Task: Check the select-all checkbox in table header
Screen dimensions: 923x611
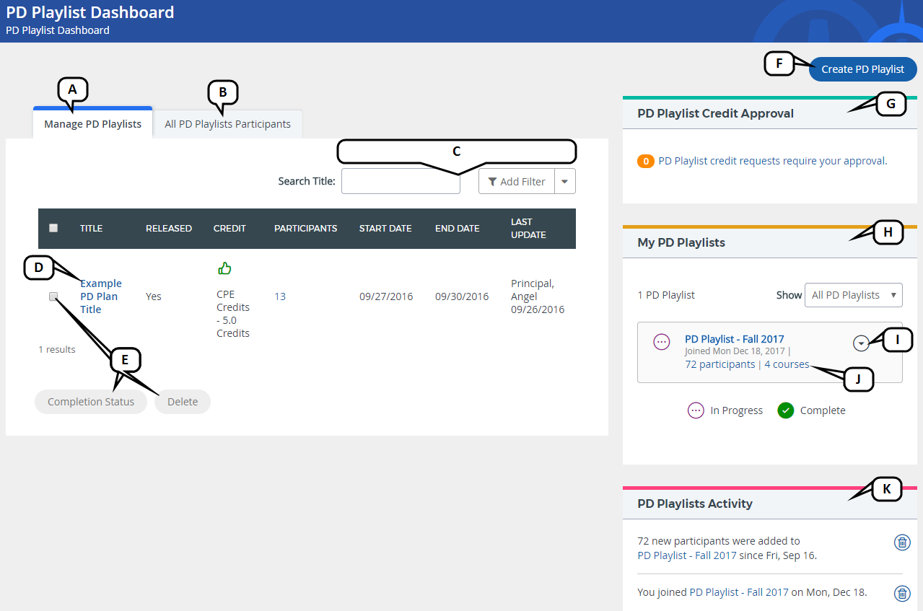Action: pos(53,228)
